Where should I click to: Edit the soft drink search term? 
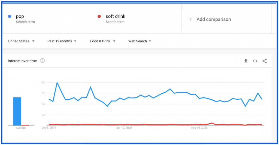point(116,17)
